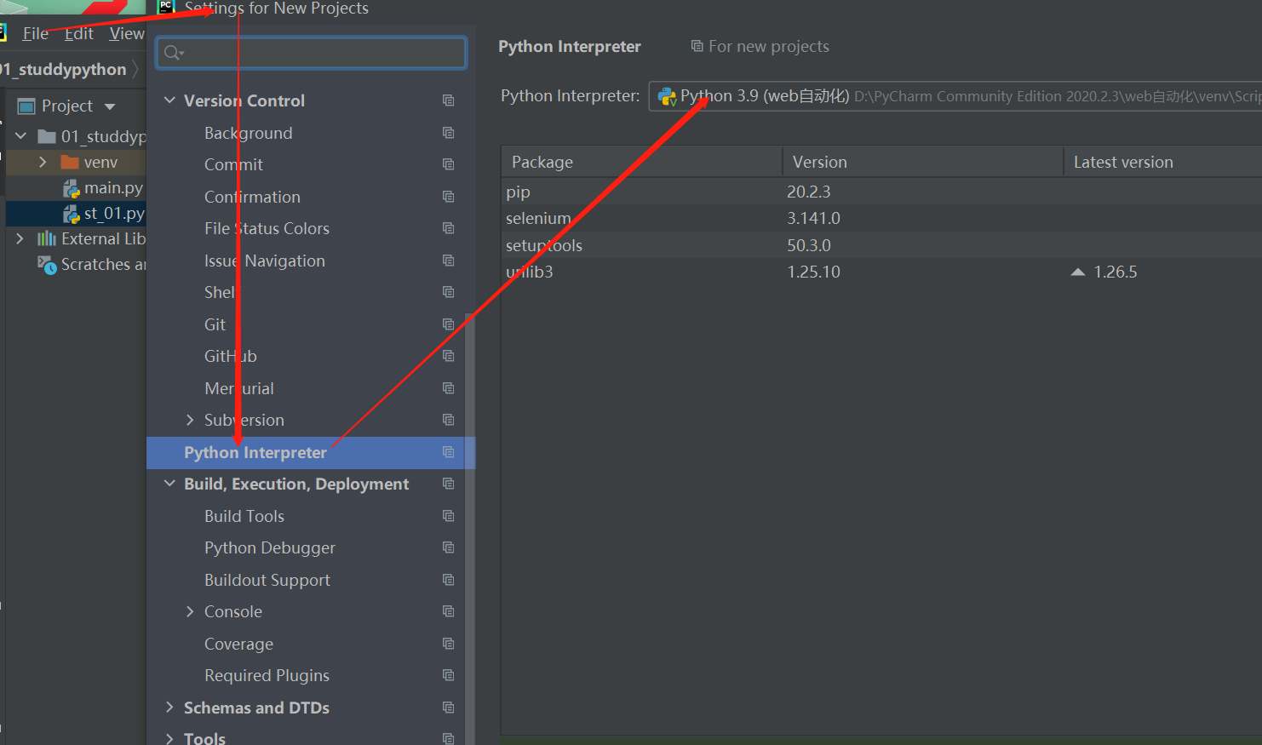The width and height of the screenshot is (1262, 745).
Task: Click the Version column header
Action: [x=923, y=162]
